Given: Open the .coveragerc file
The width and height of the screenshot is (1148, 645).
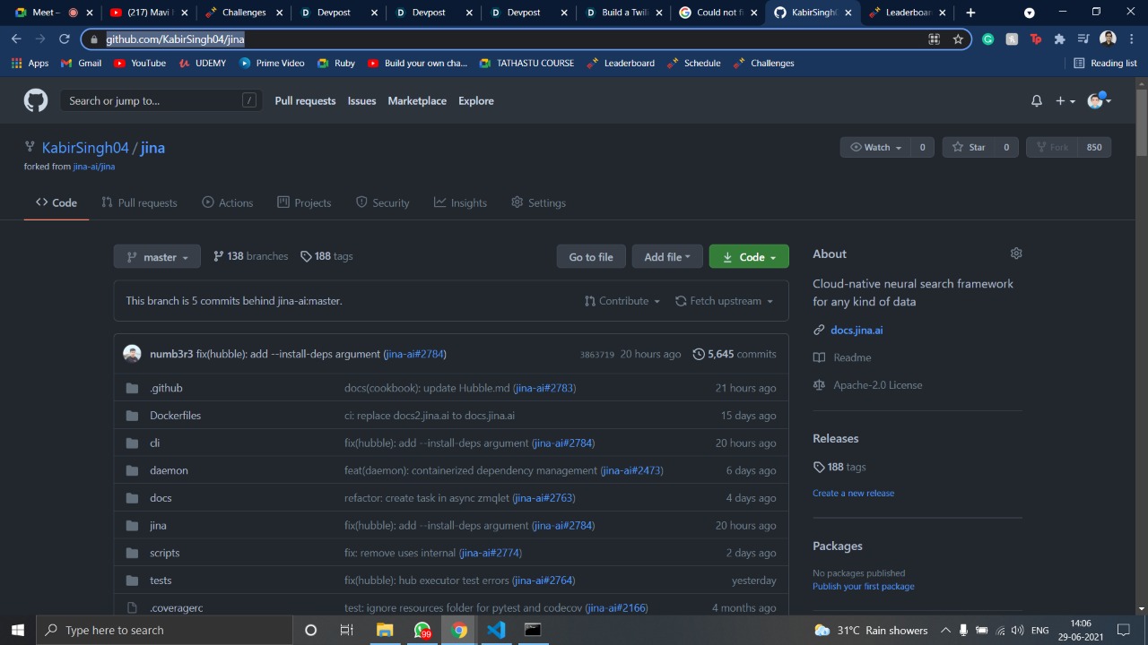Looking at the screenshot, I should pyautogui.click(x=176, y=607).
